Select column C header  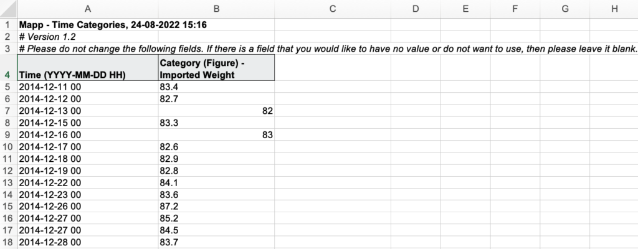click(x=333, y=9)
